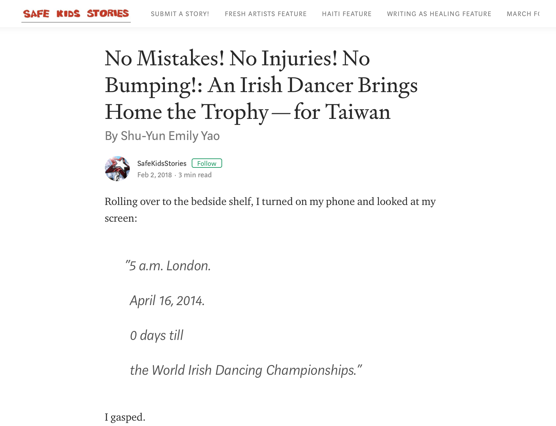The width and height of the screenshot is (556, 426).
Task: Follow the SafeKidsStories author
Action: (207, 163)
